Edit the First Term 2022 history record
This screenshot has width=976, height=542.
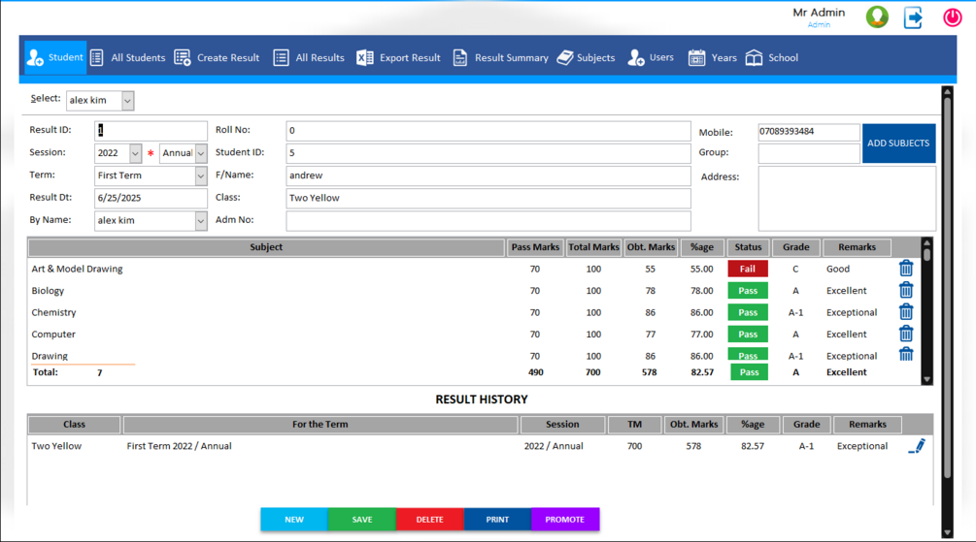pos(917,446)
